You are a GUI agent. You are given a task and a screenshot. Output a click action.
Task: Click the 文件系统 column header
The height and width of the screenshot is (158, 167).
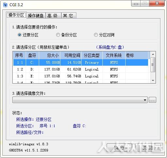click(114, 55)
